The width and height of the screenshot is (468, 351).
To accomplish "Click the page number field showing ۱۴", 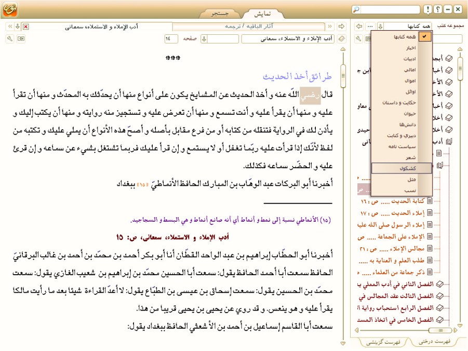I will coord(171,39).
